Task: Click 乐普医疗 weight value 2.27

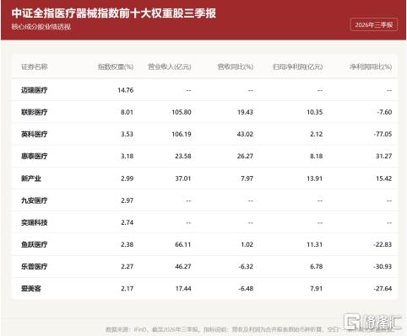Action: [x=127, y=266]
